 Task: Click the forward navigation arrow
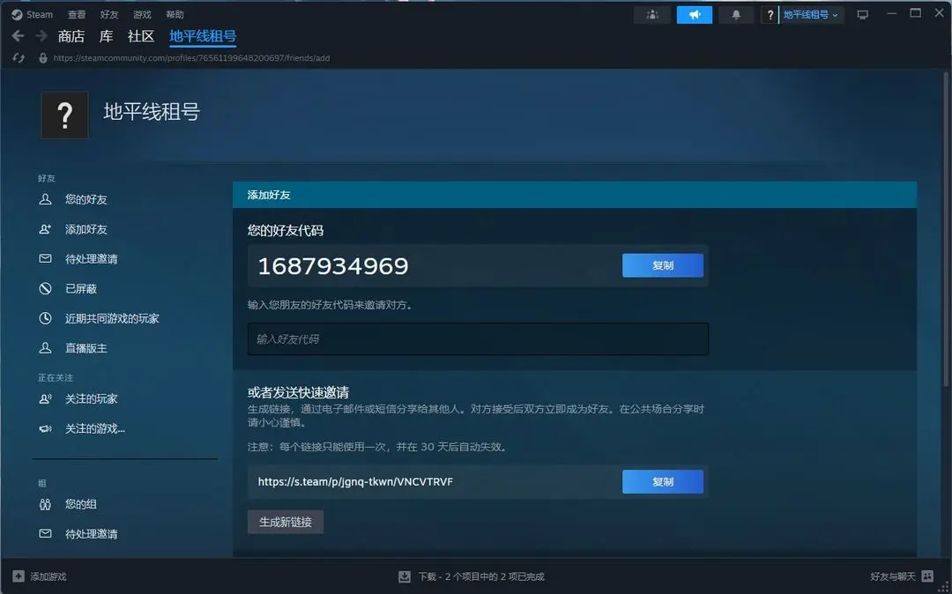41,36
